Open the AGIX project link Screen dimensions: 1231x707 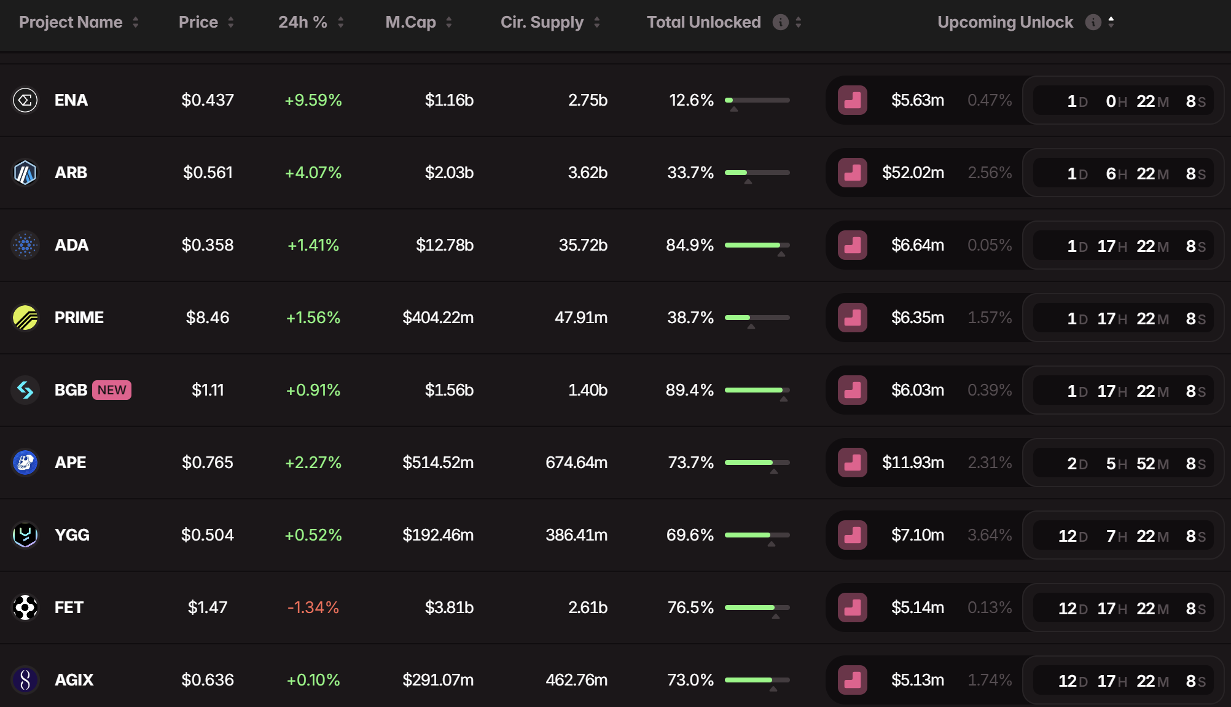74,680
